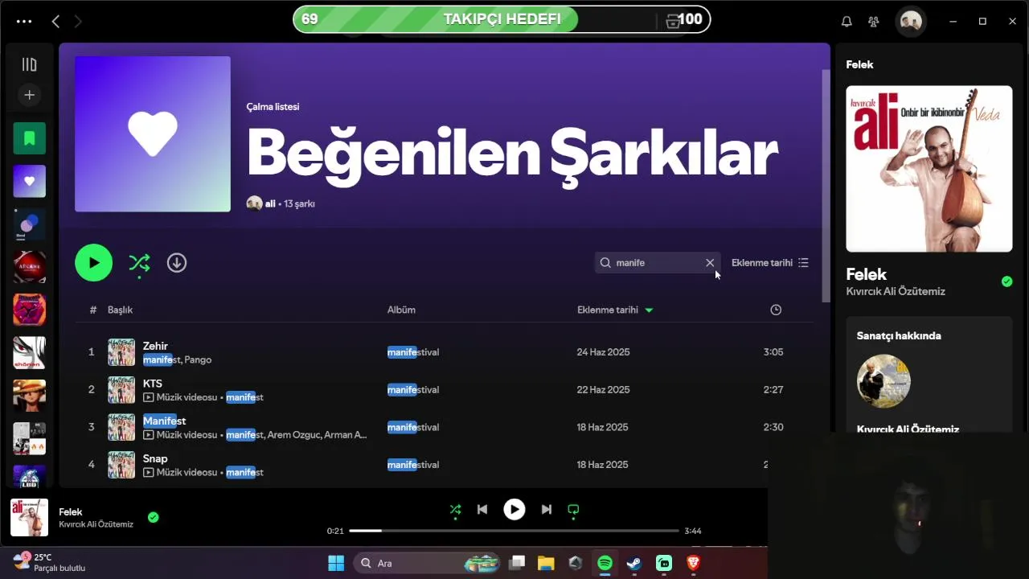Open Kıvırcık Ali Özütemiz link in player bar
This screenshot has width=1029, height=579.
96,524
